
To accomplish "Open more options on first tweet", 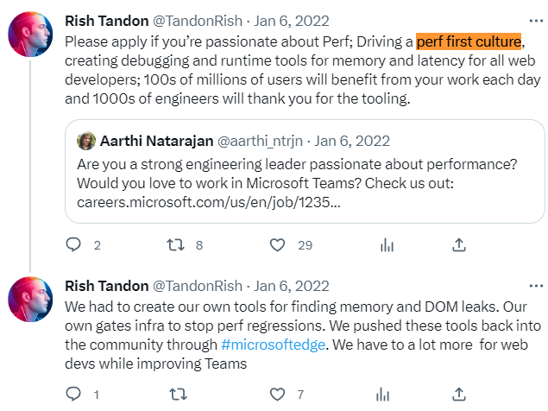I will (536, 21).
